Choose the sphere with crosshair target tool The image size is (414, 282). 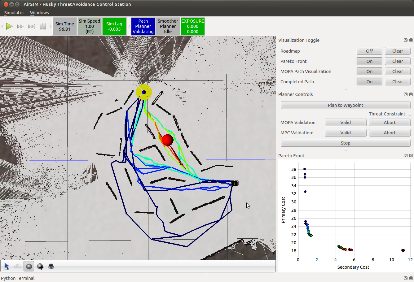pyautogui.click(x=40, y=266)
